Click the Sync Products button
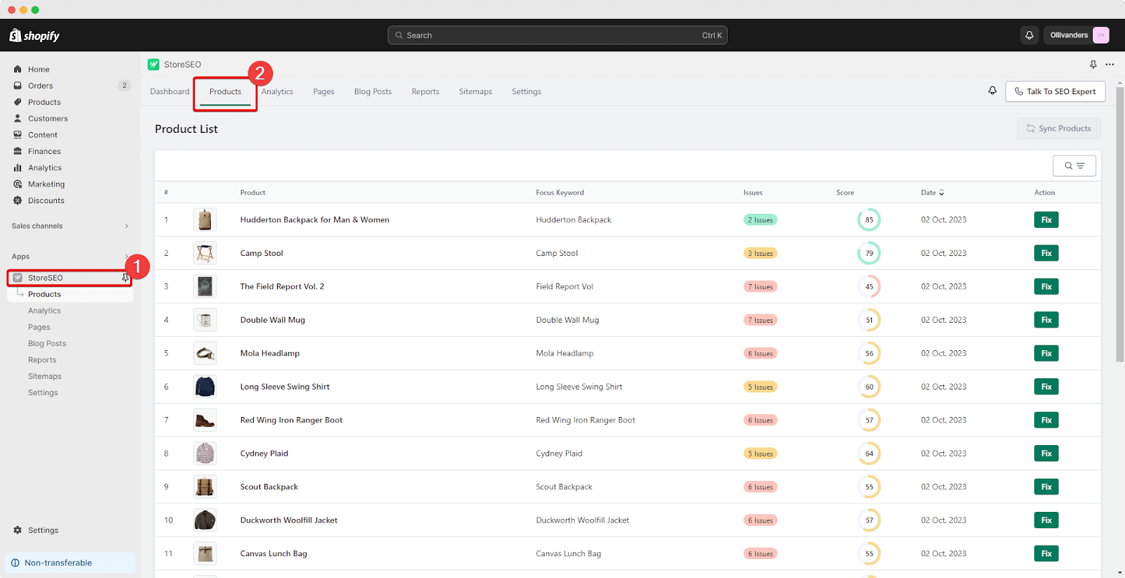This screenshot has height=578, width=1125. 1059,129
